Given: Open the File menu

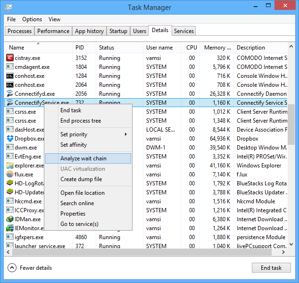Looking at the screenshot, I should point(11,19).
